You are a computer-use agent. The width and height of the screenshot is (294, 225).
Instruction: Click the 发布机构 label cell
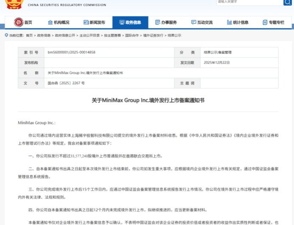pyautogui.click(x=31, y=63)
